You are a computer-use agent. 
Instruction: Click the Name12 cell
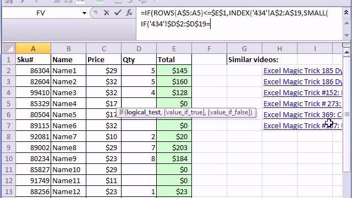[68, 192]
